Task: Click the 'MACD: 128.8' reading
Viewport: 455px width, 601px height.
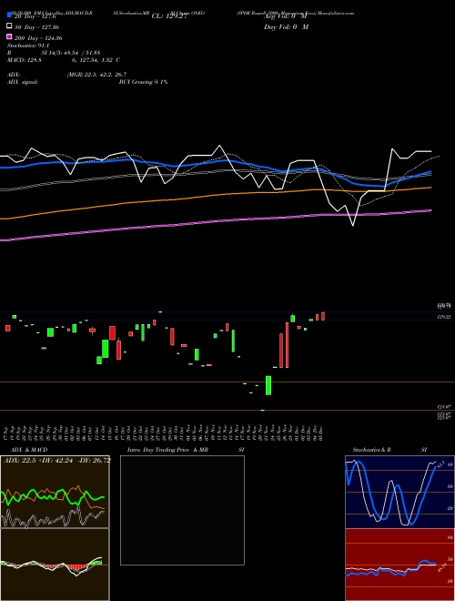Action: click(25, 60)
